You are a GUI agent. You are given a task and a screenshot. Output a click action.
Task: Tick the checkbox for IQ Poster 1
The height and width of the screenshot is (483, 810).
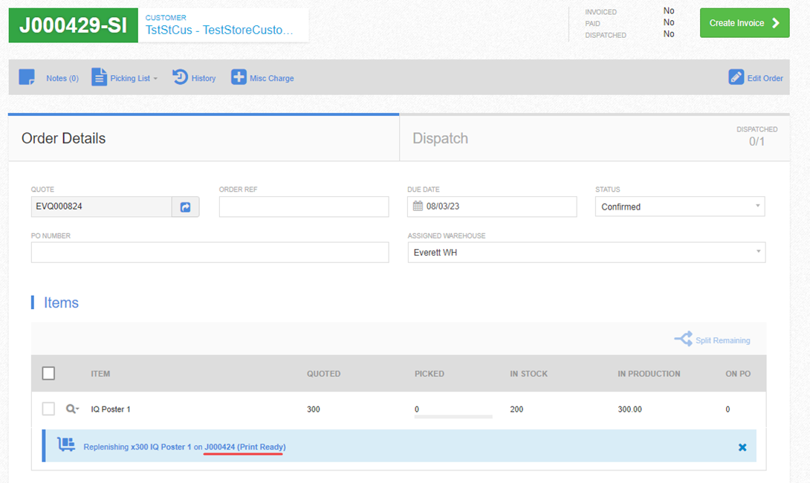point(48,409)
